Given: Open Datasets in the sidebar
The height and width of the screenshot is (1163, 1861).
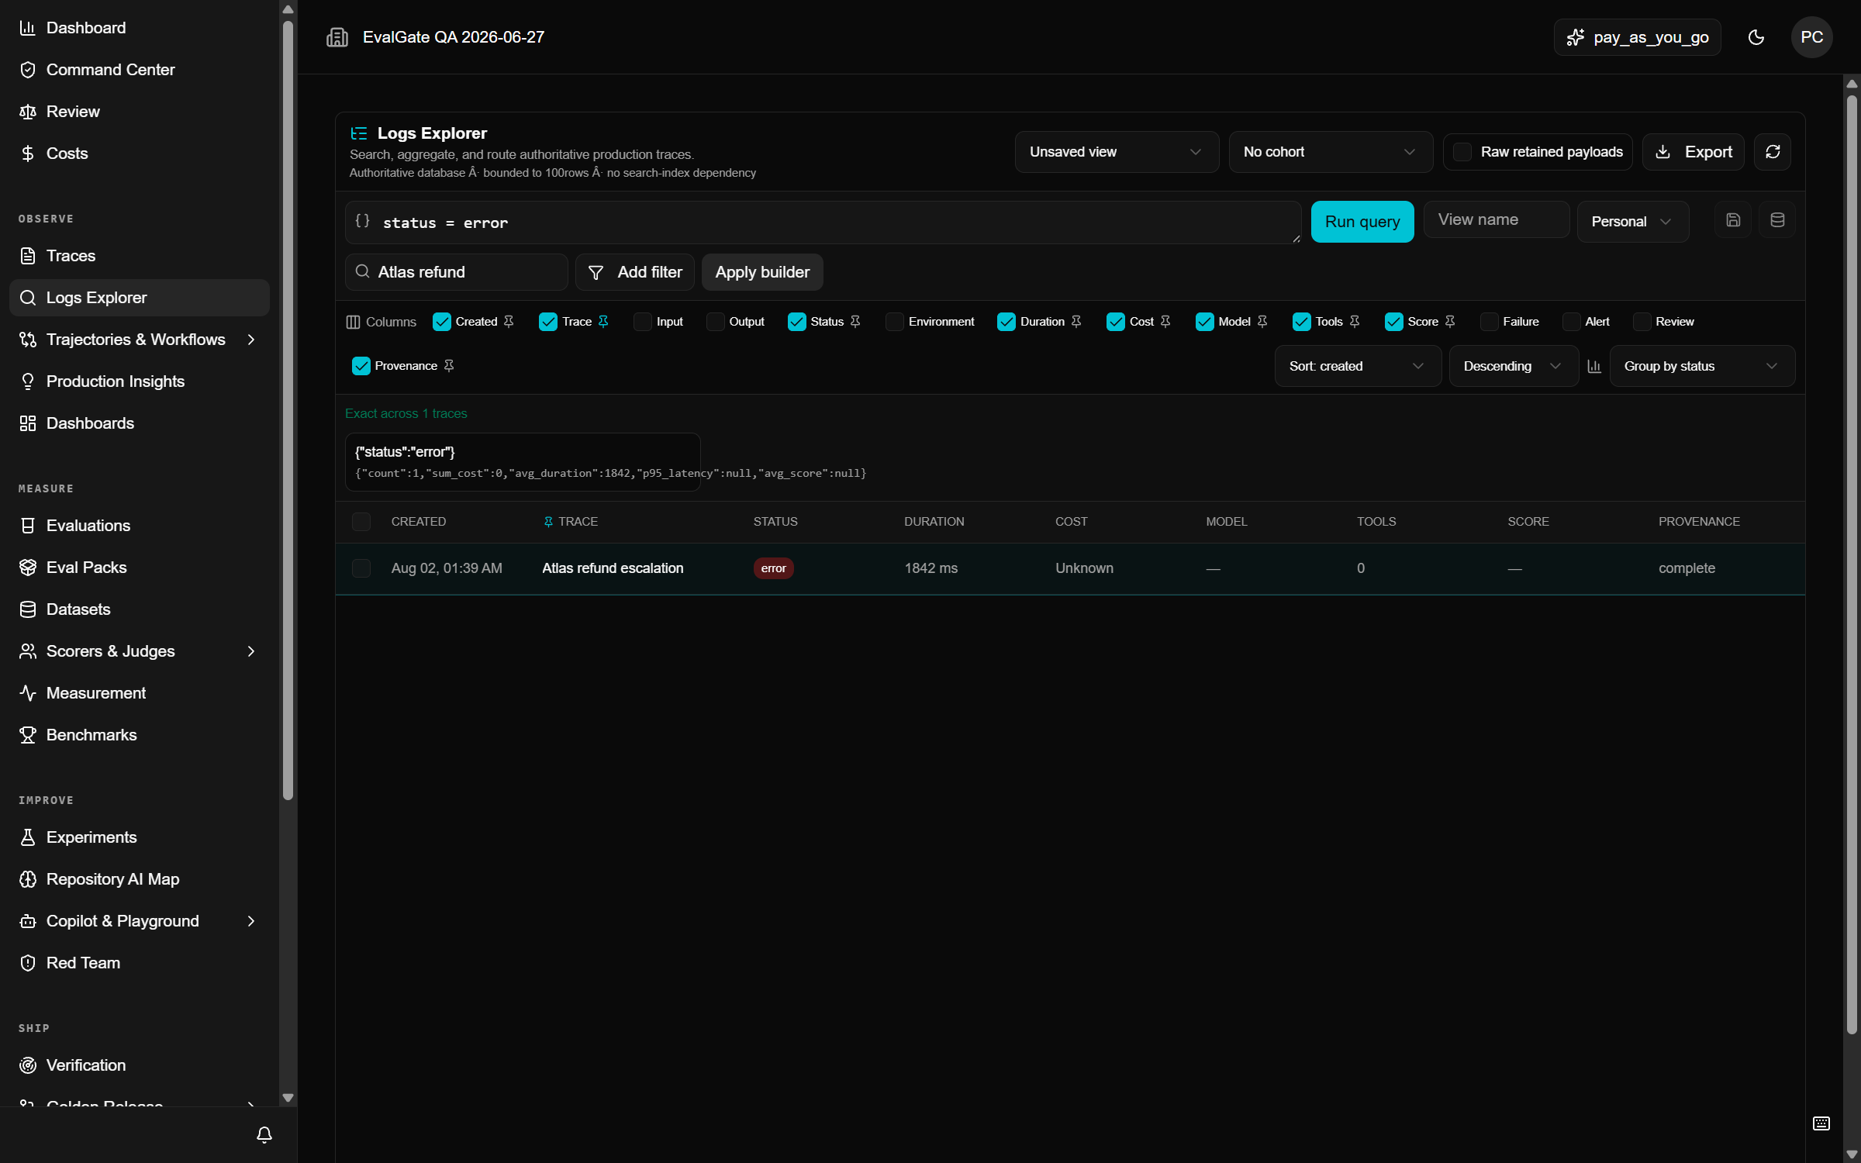Looking at the screenshot, I should click(140, 609).
